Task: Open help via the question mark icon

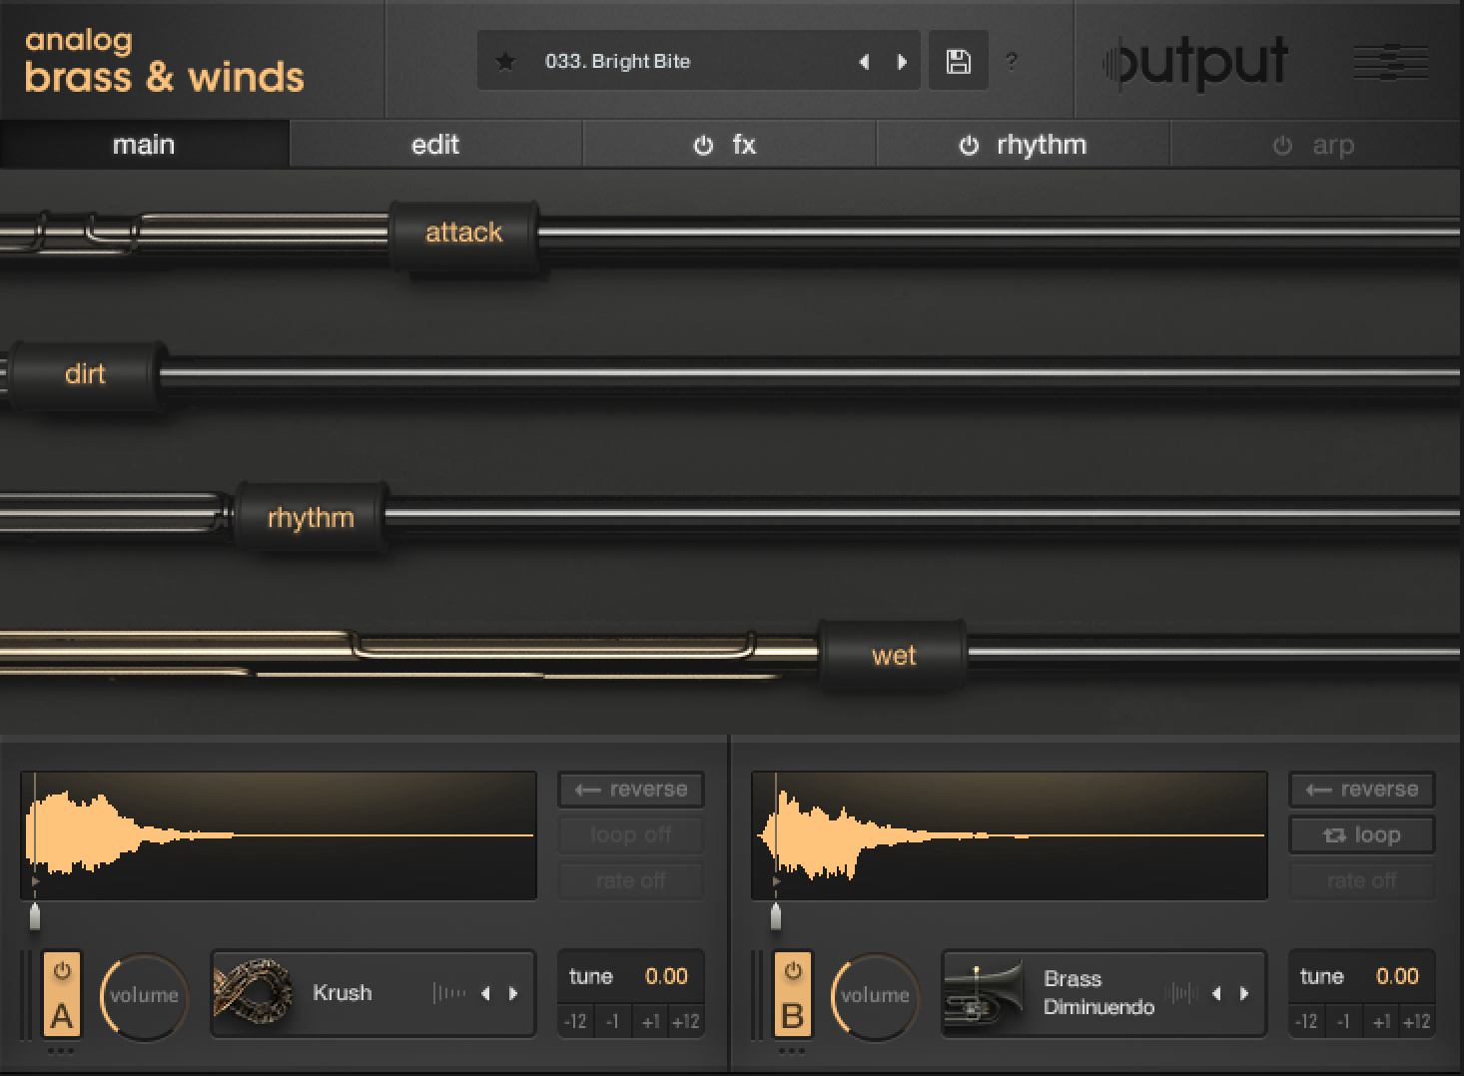Action: [1012, 62]
